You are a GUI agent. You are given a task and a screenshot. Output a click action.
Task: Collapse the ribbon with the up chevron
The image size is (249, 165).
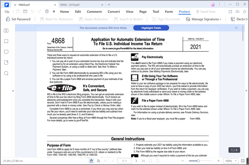[x=245, y=12]
